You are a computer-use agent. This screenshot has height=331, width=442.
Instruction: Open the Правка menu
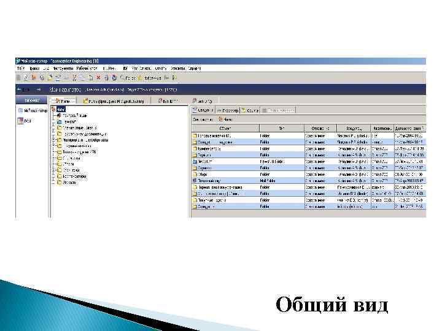point(34,68)
